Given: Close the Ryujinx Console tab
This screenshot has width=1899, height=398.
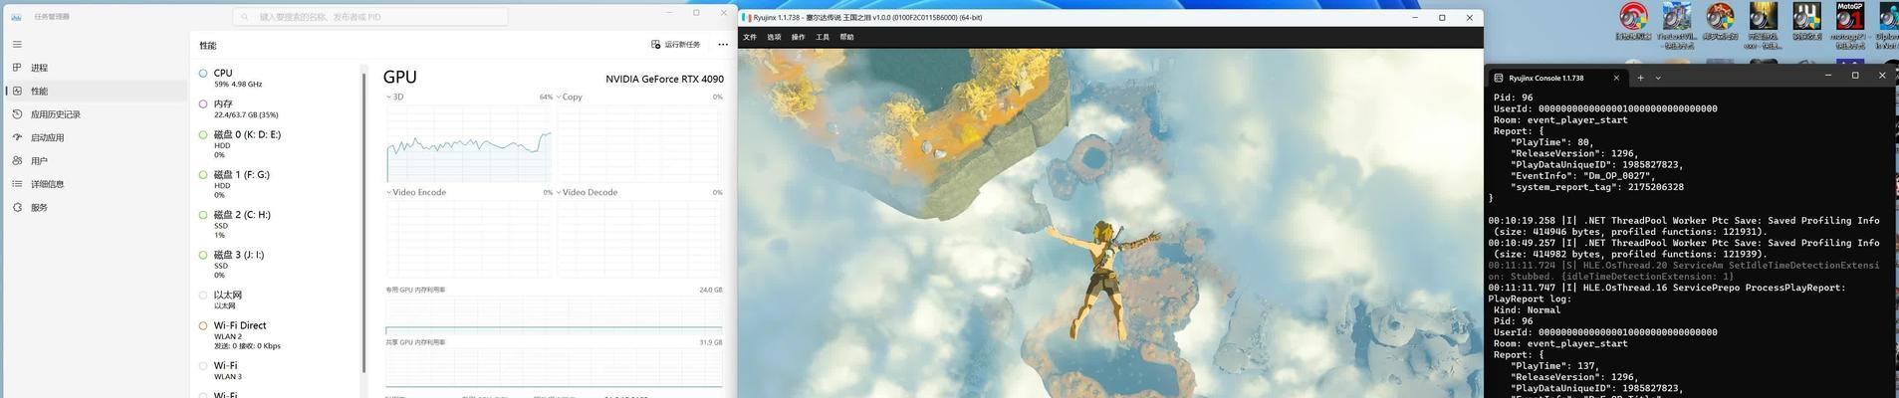Looking at the screenshot, I should pos(1616,78).
